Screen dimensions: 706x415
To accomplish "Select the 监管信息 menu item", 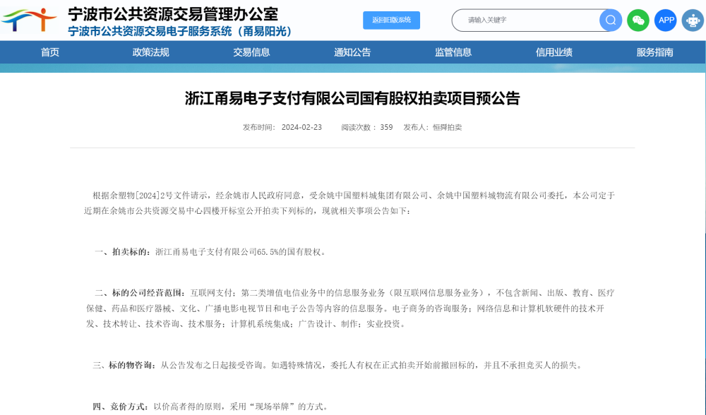I will tap(453, 52).
